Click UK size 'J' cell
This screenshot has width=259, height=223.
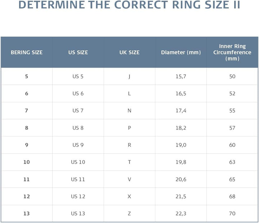click(129, 76)
